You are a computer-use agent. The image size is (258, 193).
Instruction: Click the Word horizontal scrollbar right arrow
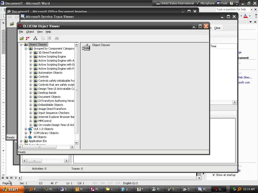[199, 178]
